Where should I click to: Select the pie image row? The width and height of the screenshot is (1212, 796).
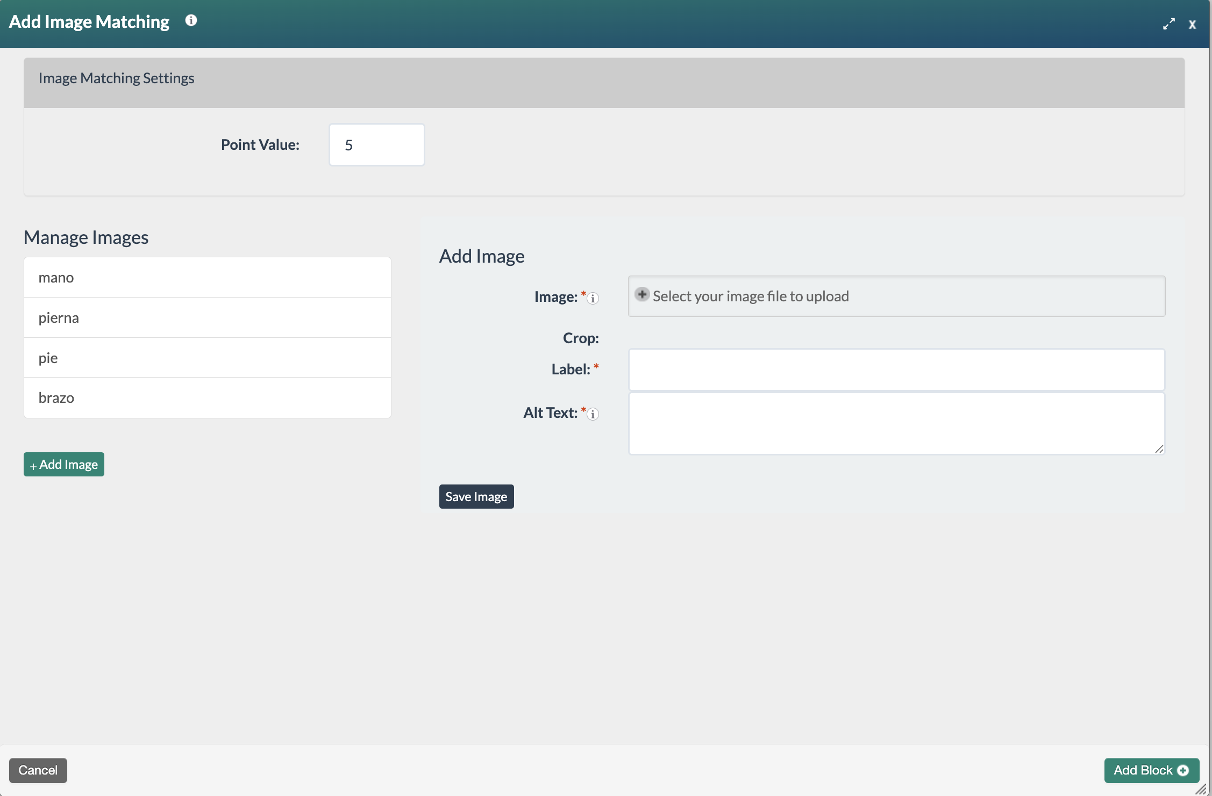(x=208, y=358)
